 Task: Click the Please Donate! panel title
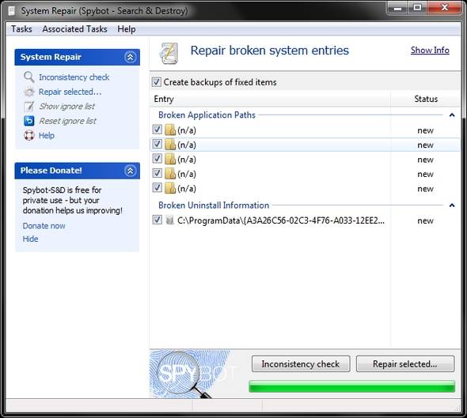tap(51, 171)
